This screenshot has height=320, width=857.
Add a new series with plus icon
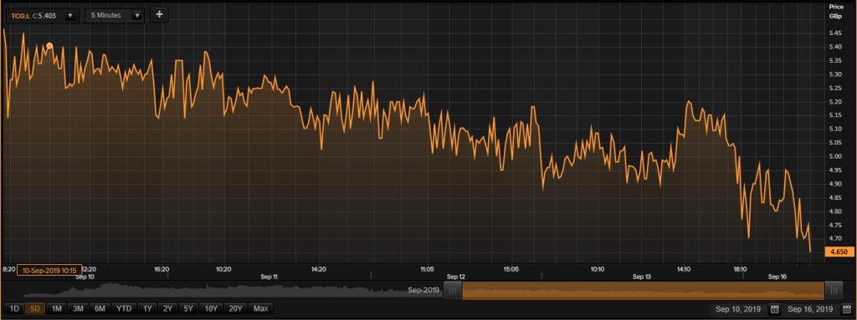(x=159, y=15)
